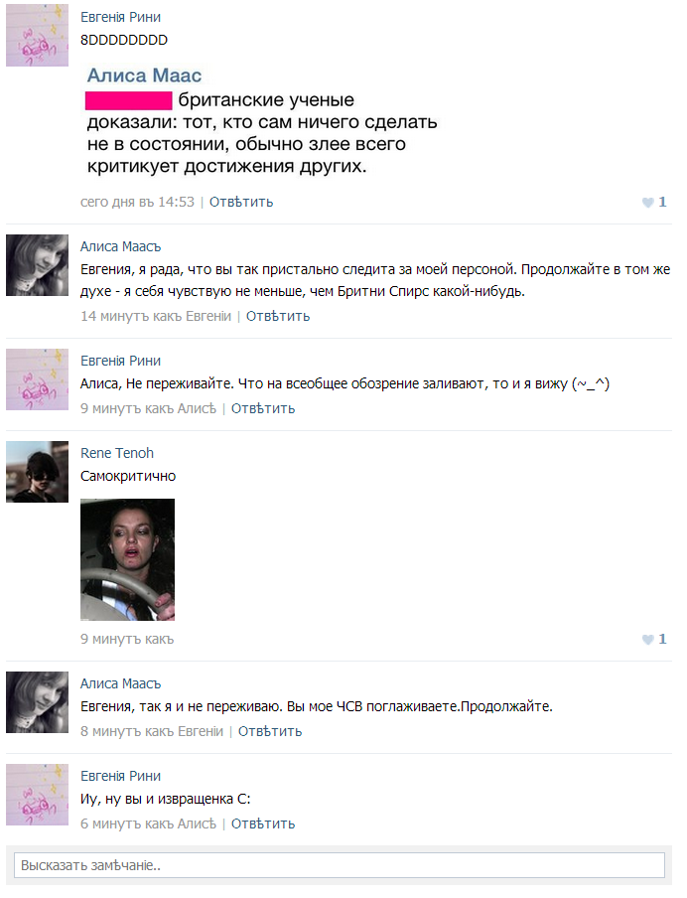
Task: Reply to the 14:53 comment via Отвѣтить
Action: tap(241, 203)
